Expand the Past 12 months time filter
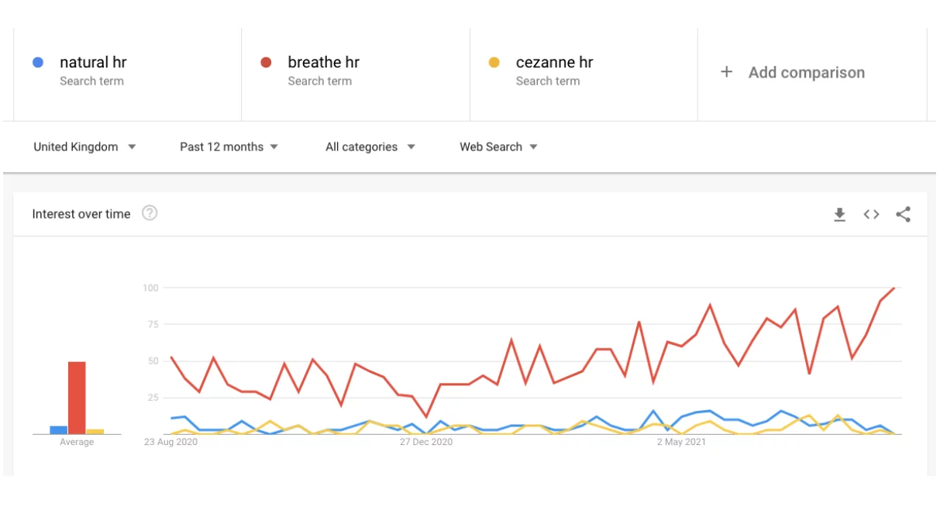Viewport: 947px width, 507px height. [229, 147]
